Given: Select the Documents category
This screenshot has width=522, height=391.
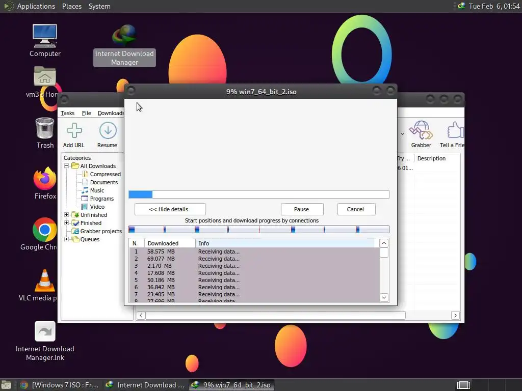Looking at the screenshot, I should point(104,182).
